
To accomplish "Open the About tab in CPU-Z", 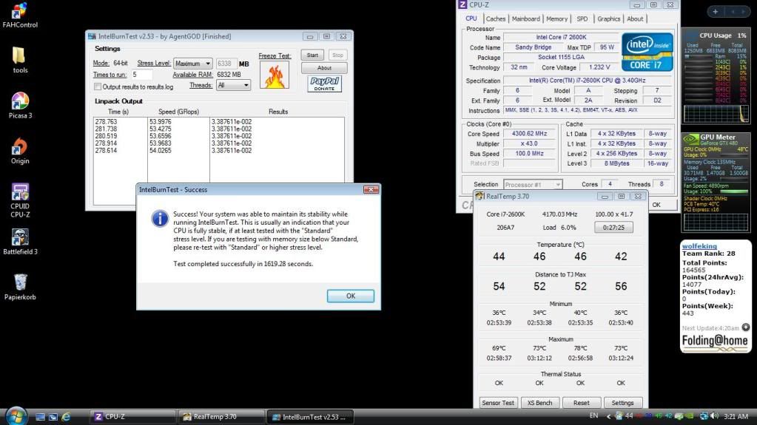I will click(x=635, y=18).
